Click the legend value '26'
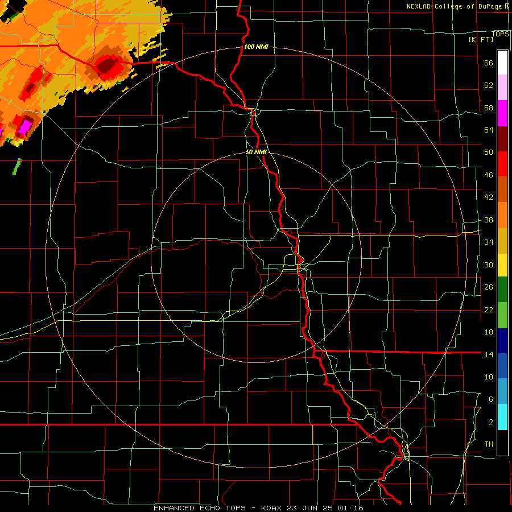The height and width of the screenshot is (512, 512). click(x=489, y=287)
